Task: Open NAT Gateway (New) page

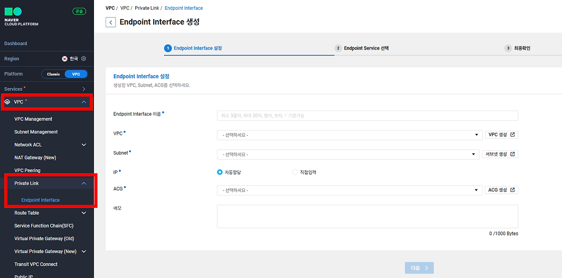Action: tap(35, 158)
